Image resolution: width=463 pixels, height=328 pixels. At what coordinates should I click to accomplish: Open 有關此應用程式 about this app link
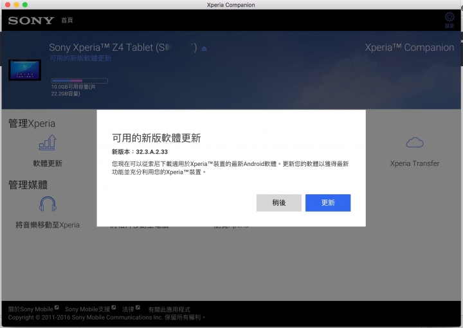[169, 309]
